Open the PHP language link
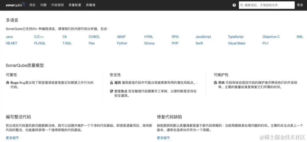 click(175, 43)
